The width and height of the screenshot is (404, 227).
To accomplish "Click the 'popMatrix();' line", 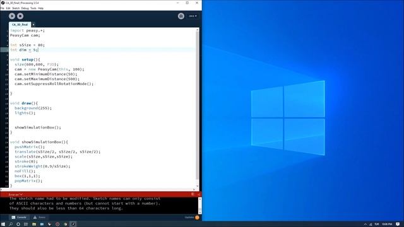I will [28, 181].
